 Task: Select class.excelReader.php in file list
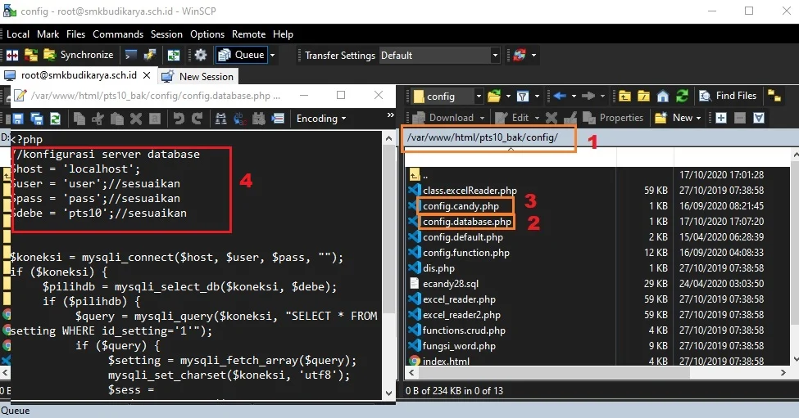pyautogui.click(x=470, y=191)
